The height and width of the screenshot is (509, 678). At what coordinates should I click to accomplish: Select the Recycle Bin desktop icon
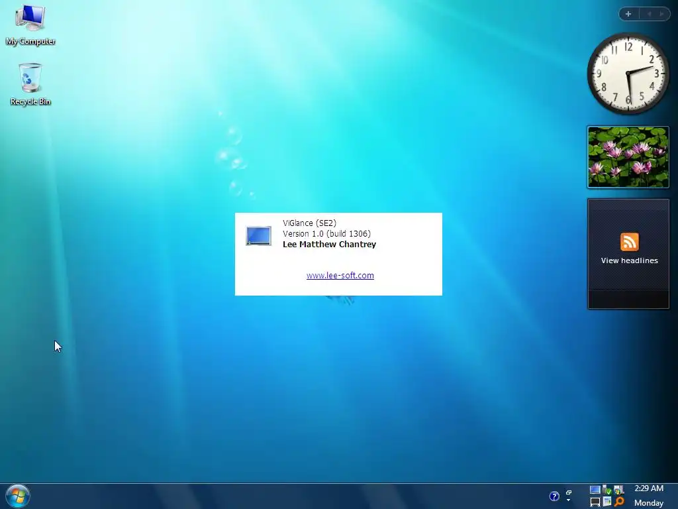30,84
